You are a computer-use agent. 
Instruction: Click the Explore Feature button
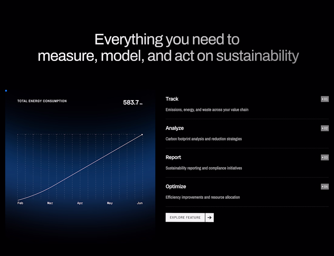point(185,217)
